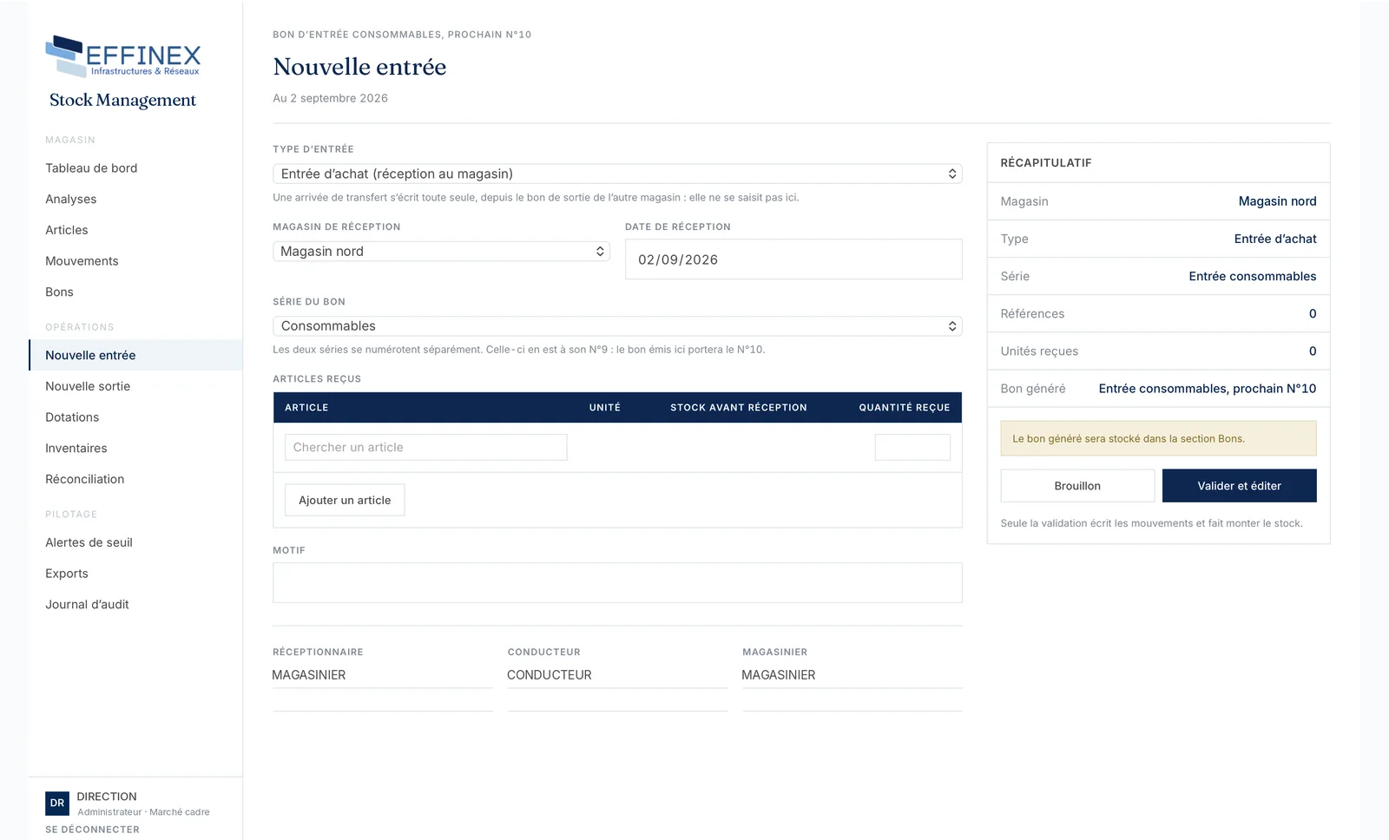Open the Articles section
This screenshot has height=840, width=1389.
point(67,230)
